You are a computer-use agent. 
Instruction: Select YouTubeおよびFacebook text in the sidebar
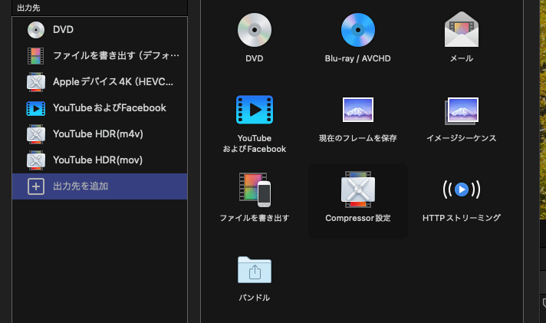coord(110,107)
